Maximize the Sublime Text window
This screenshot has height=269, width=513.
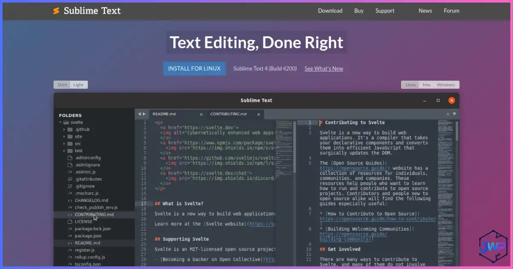pyautogui.click(x=438, y=100)
